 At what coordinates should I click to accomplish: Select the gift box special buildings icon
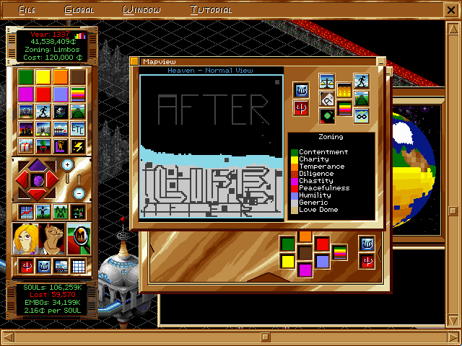pyautogui.click(x=26, y=146)
